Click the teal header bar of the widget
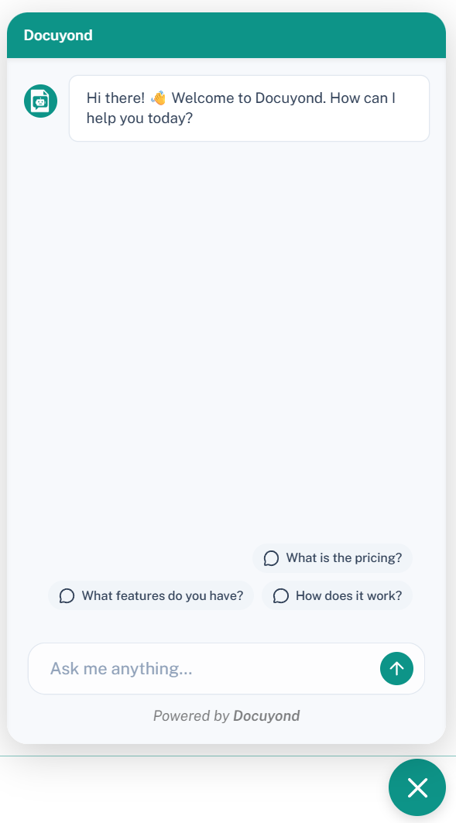Viewport: 456px width, 823px height. 226,35
